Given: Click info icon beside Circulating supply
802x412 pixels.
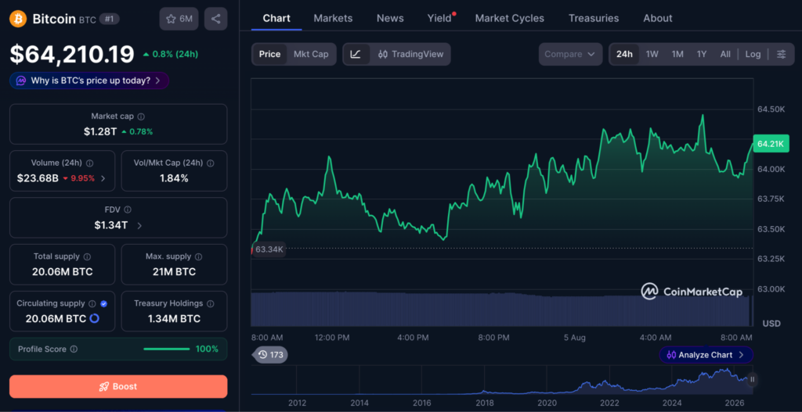Looking at the screenshot, I should point(92,304).
